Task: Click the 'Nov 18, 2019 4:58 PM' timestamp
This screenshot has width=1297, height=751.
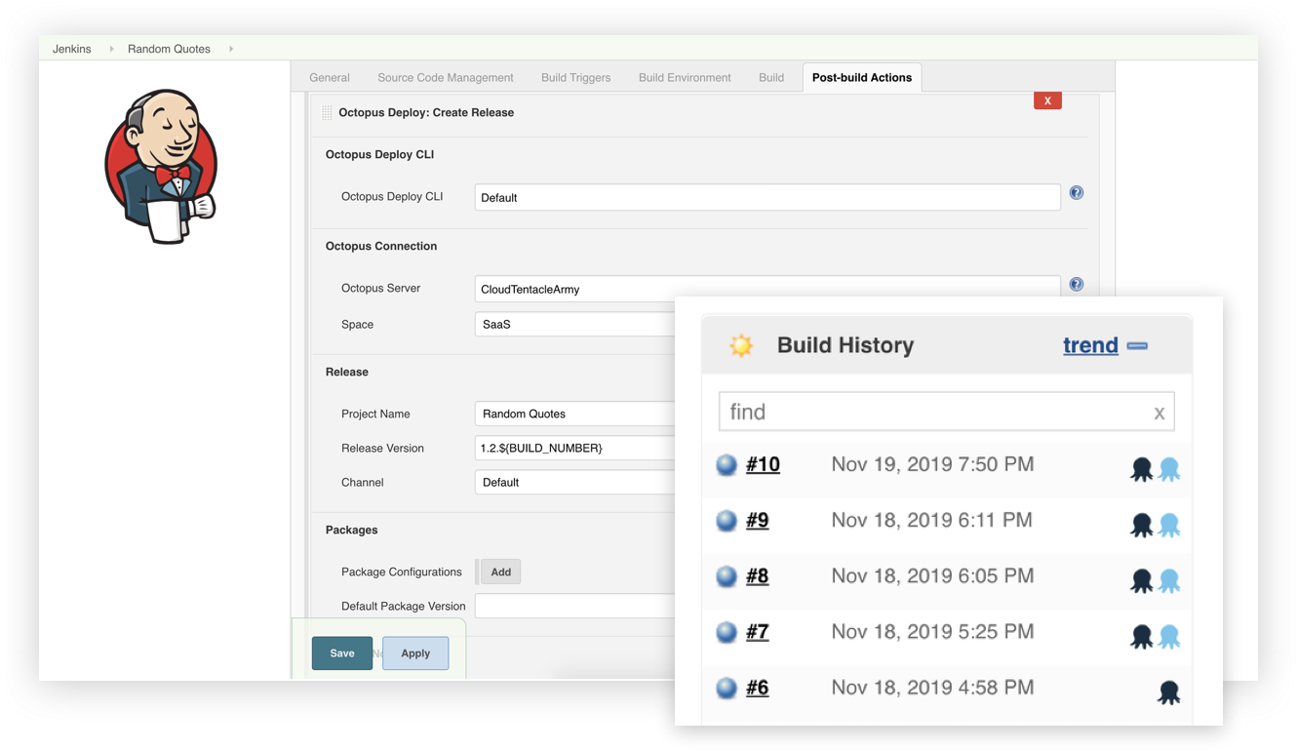Action: 932,687
